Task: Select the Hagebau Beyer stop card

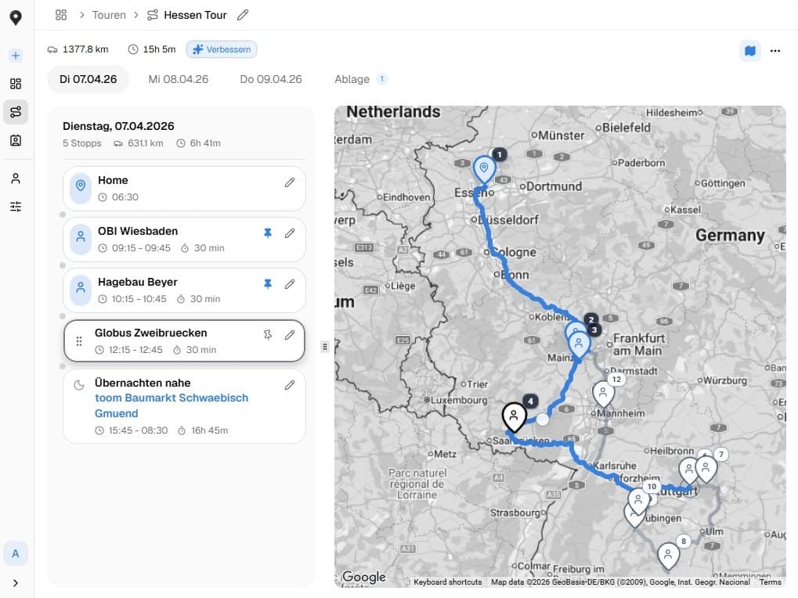Action: click(184, 290)
